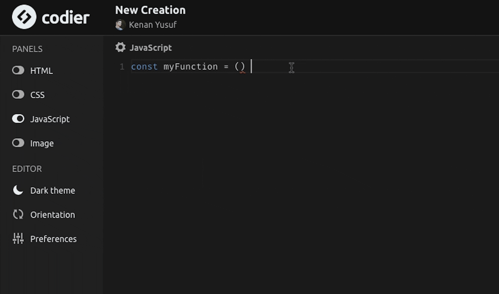
Task: Open JavaScript panel settings gear
Action: [x=120, y=47]
